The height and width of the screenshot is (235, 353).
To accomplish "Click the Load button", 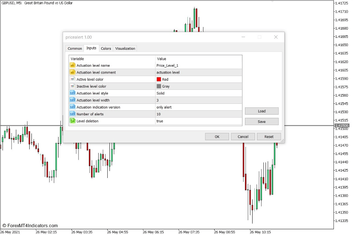I will click(261, 111).
